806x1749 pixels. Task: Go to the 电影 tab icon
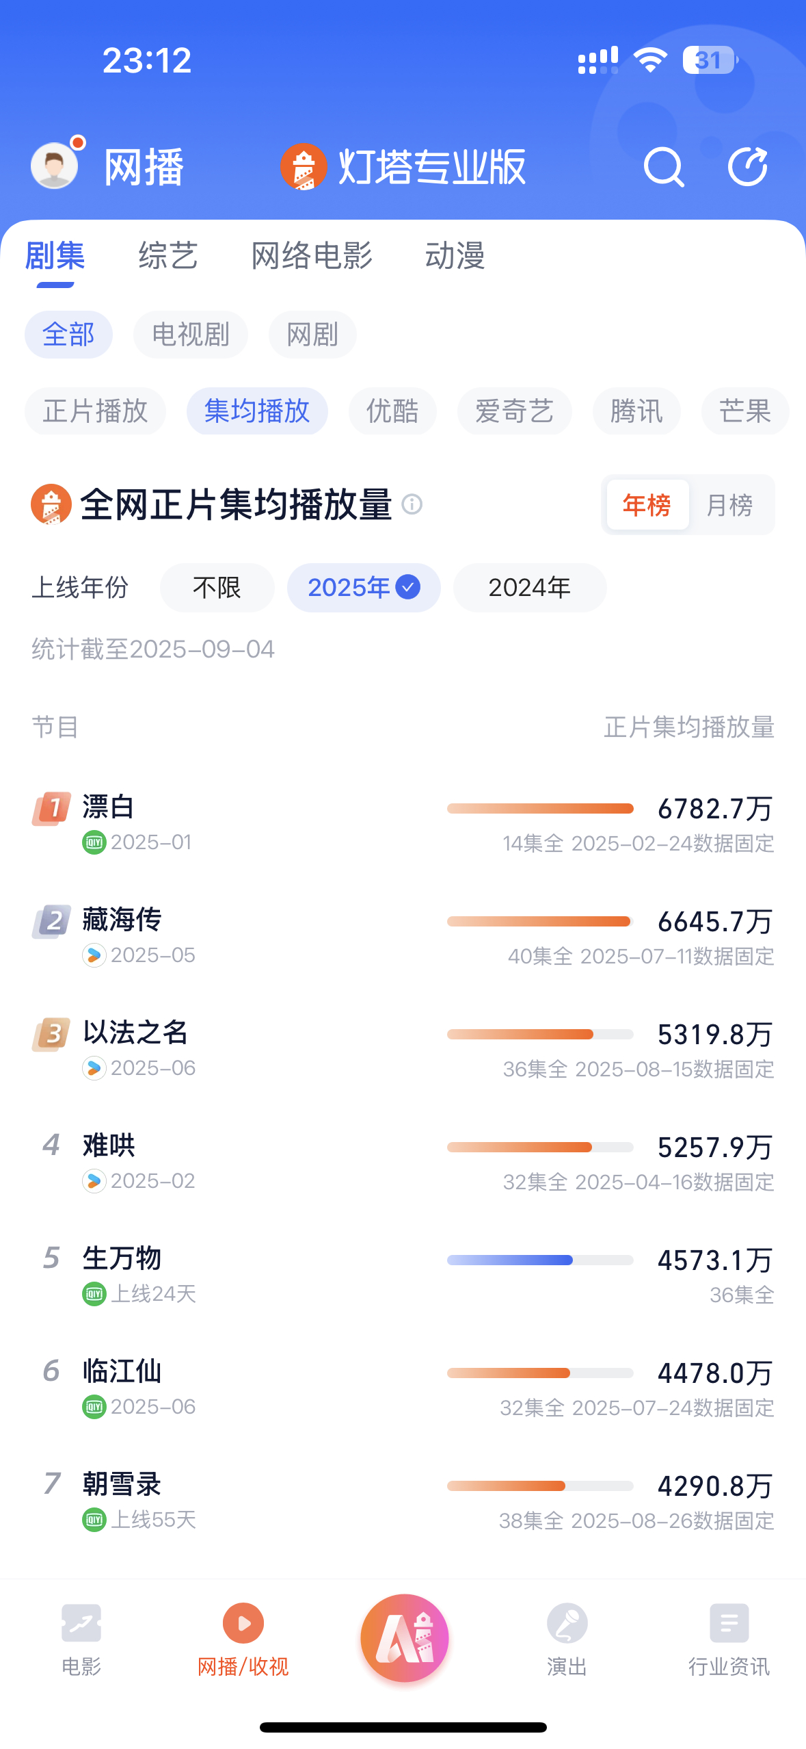pyautogui.click(x=81, y=1623)
